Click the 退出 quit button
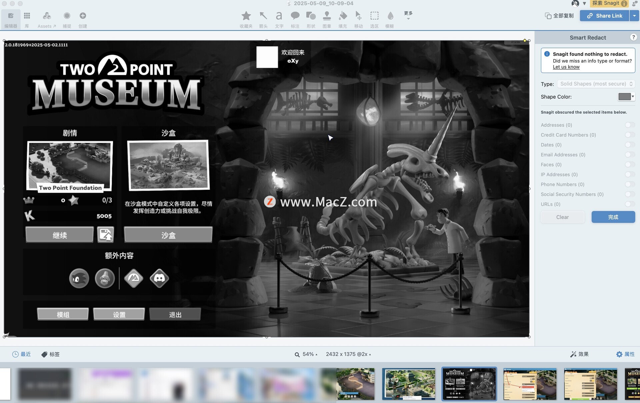640x403 pixels. point(175,314)
